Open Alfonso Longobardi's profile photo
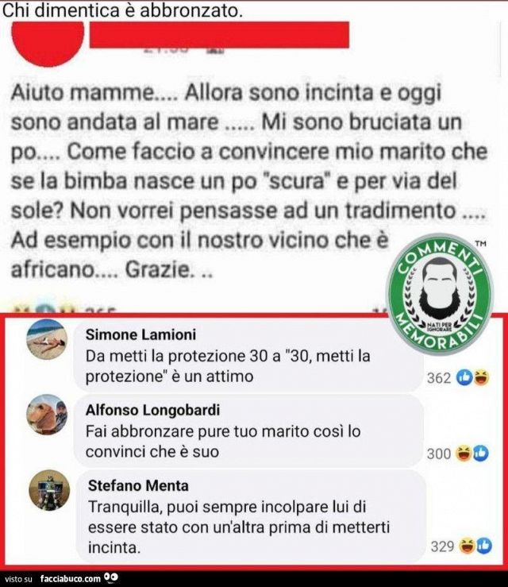 [47, 415]
